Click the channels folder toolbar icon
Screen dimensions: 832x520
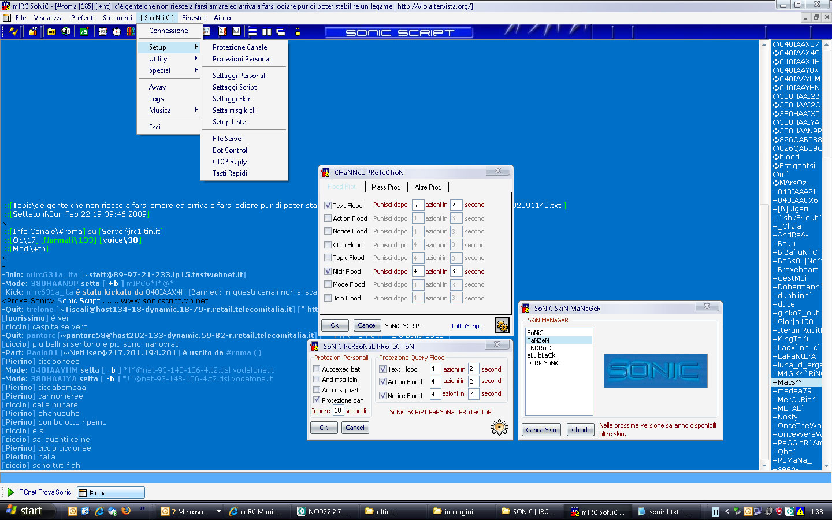coord(51,32)
